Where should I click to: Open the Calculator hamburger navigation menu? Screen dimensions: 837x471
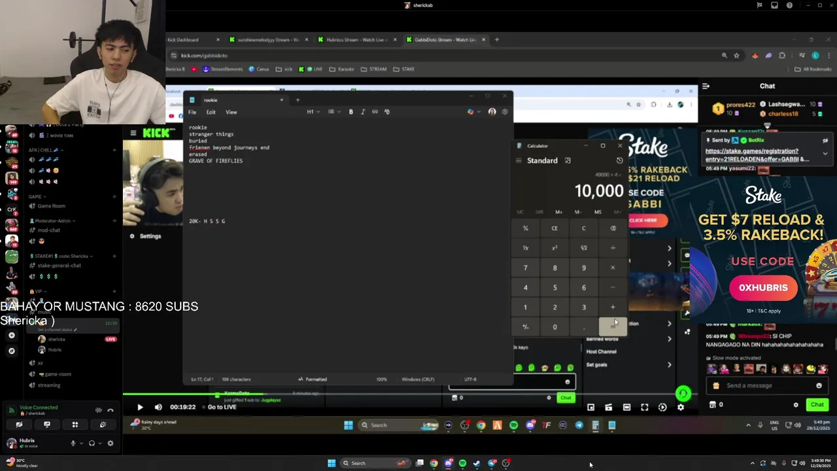coord(519,160)
